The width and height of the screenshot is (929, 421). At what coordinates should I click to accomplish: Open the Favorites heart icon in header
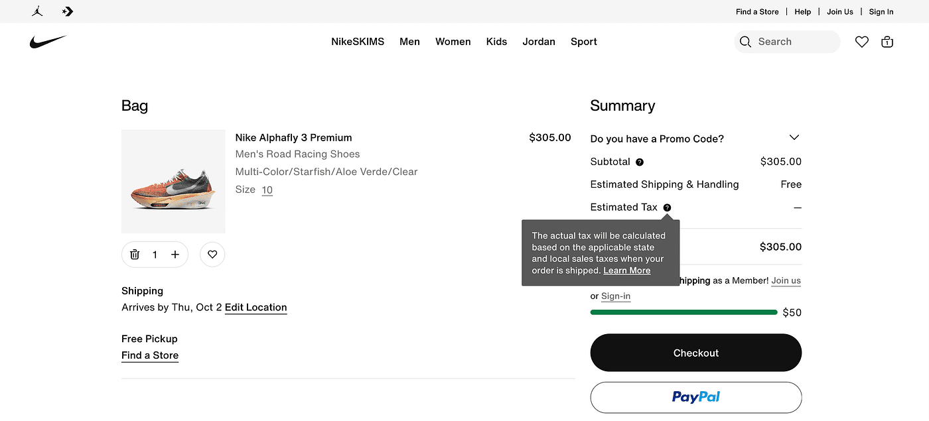861,42
